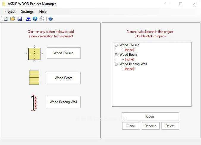Add a new Wood Column calculation
This screenshot has width=201, height=145.
click(64, 53)
